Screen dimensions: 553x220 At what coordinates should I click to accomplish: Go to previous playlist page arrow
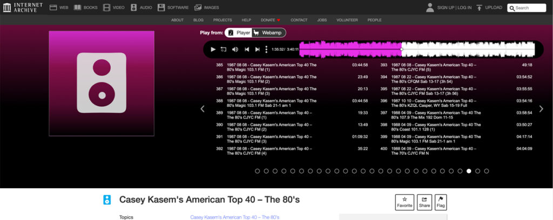pos(203,109)
